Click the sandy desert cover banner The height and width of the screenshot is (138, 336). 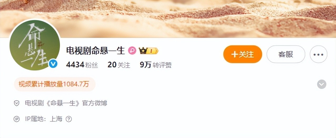[x=168, y=18]
